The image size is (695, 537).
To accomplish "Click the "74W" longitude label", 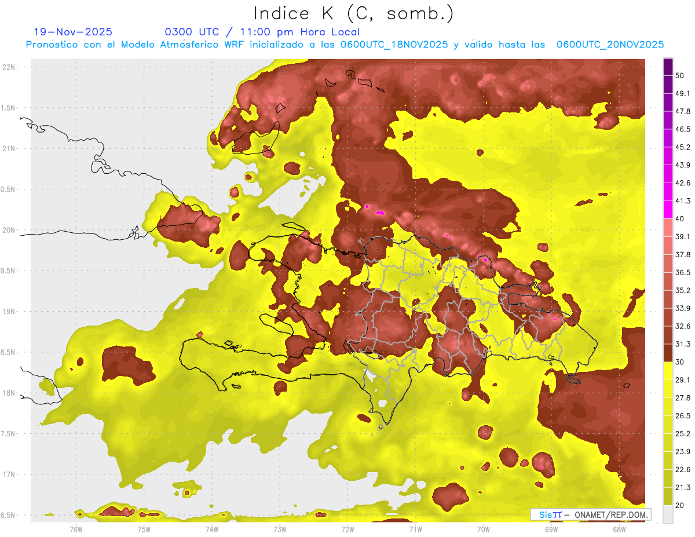I will 211,529.
